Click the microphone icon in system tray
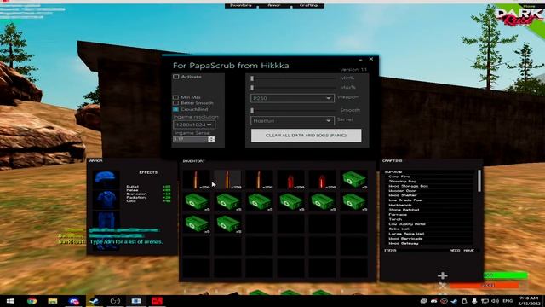The image size is (545, 307). [474, 301]
